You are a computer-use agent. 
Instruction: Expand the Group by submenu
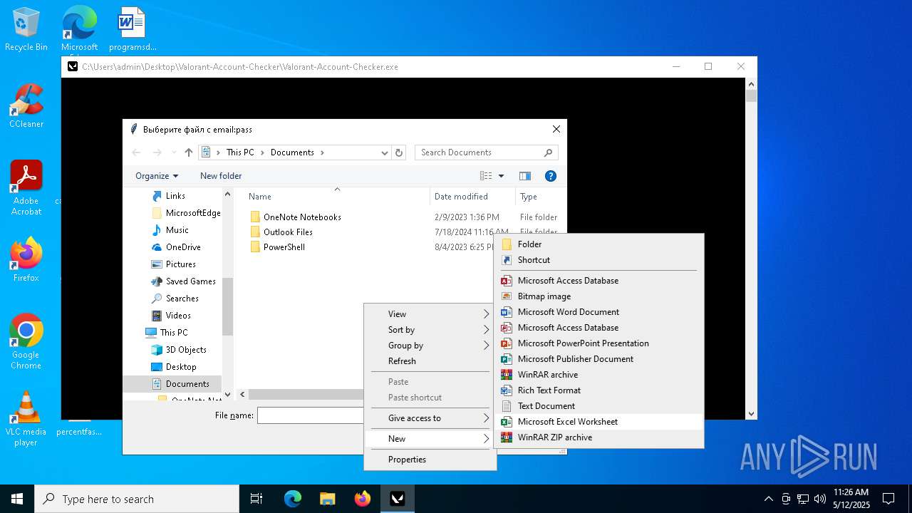(x=430, y=346)
